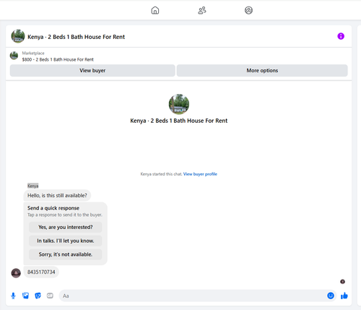
Task: Click the sender avatar beside the phone number
Action: (x=16, y=273)
